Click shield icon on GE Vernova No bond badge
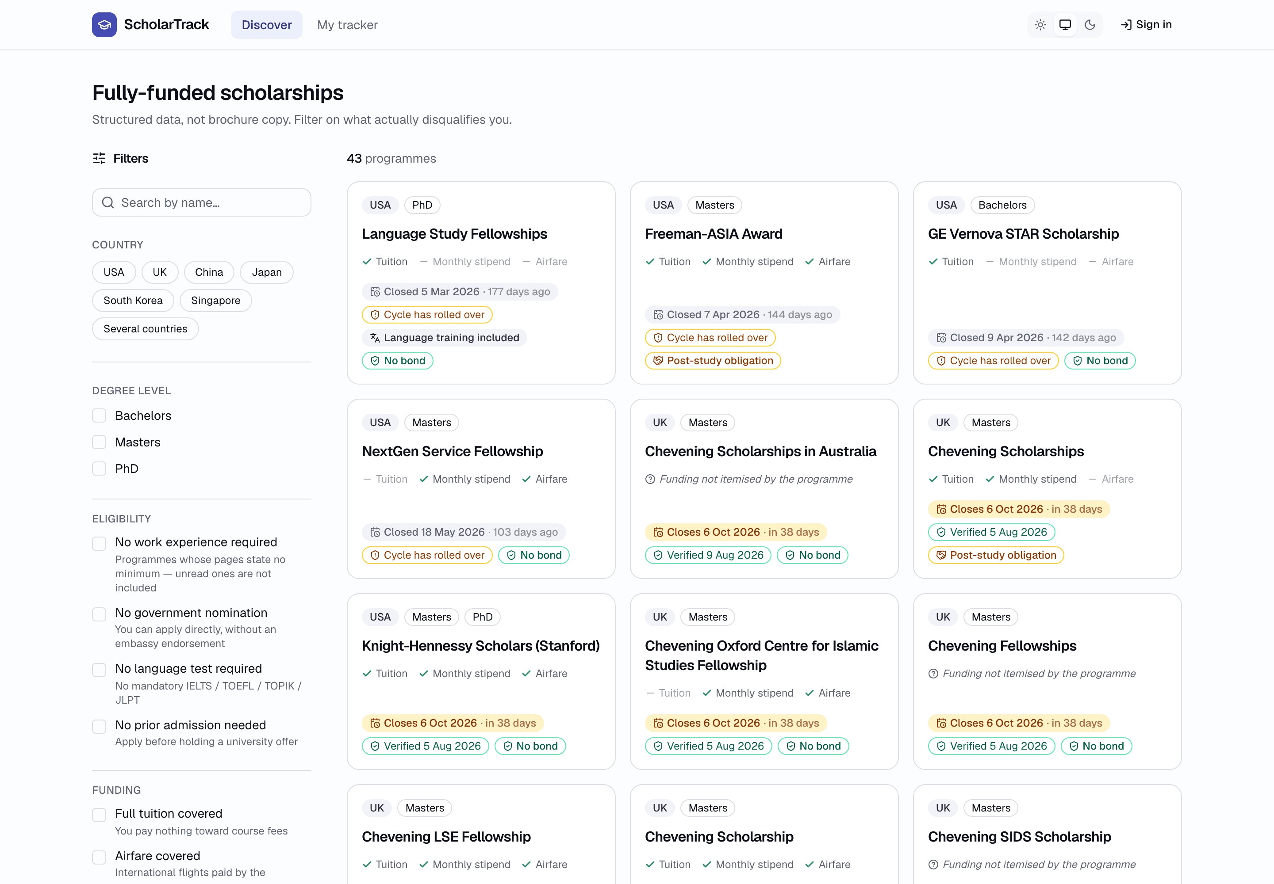 click(1078, 361)
